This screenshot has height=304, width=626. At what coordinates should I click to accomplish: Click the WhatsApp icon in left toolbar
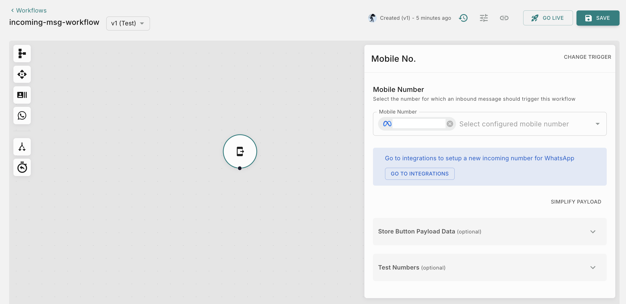22,115
